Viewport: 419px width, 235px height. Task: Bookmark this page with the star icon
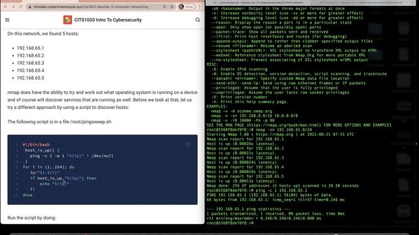[172, 7]
